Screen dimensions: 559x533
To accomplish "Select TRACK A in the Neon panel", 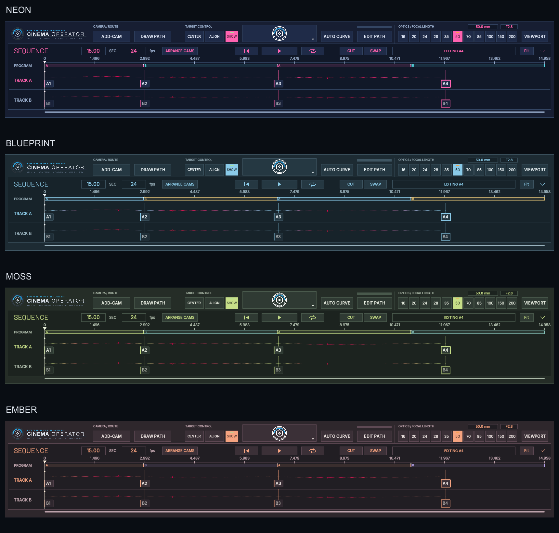I will (23, 80).
